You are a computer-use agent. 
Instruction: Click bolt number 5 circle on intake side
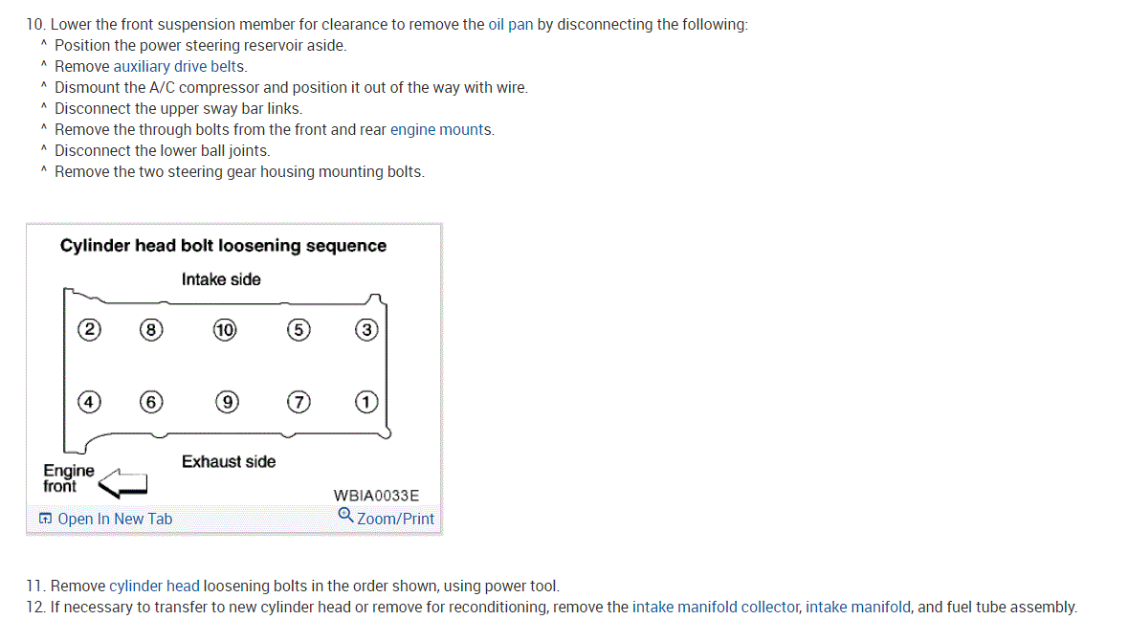pyautogui.click(x=299, y=330)
